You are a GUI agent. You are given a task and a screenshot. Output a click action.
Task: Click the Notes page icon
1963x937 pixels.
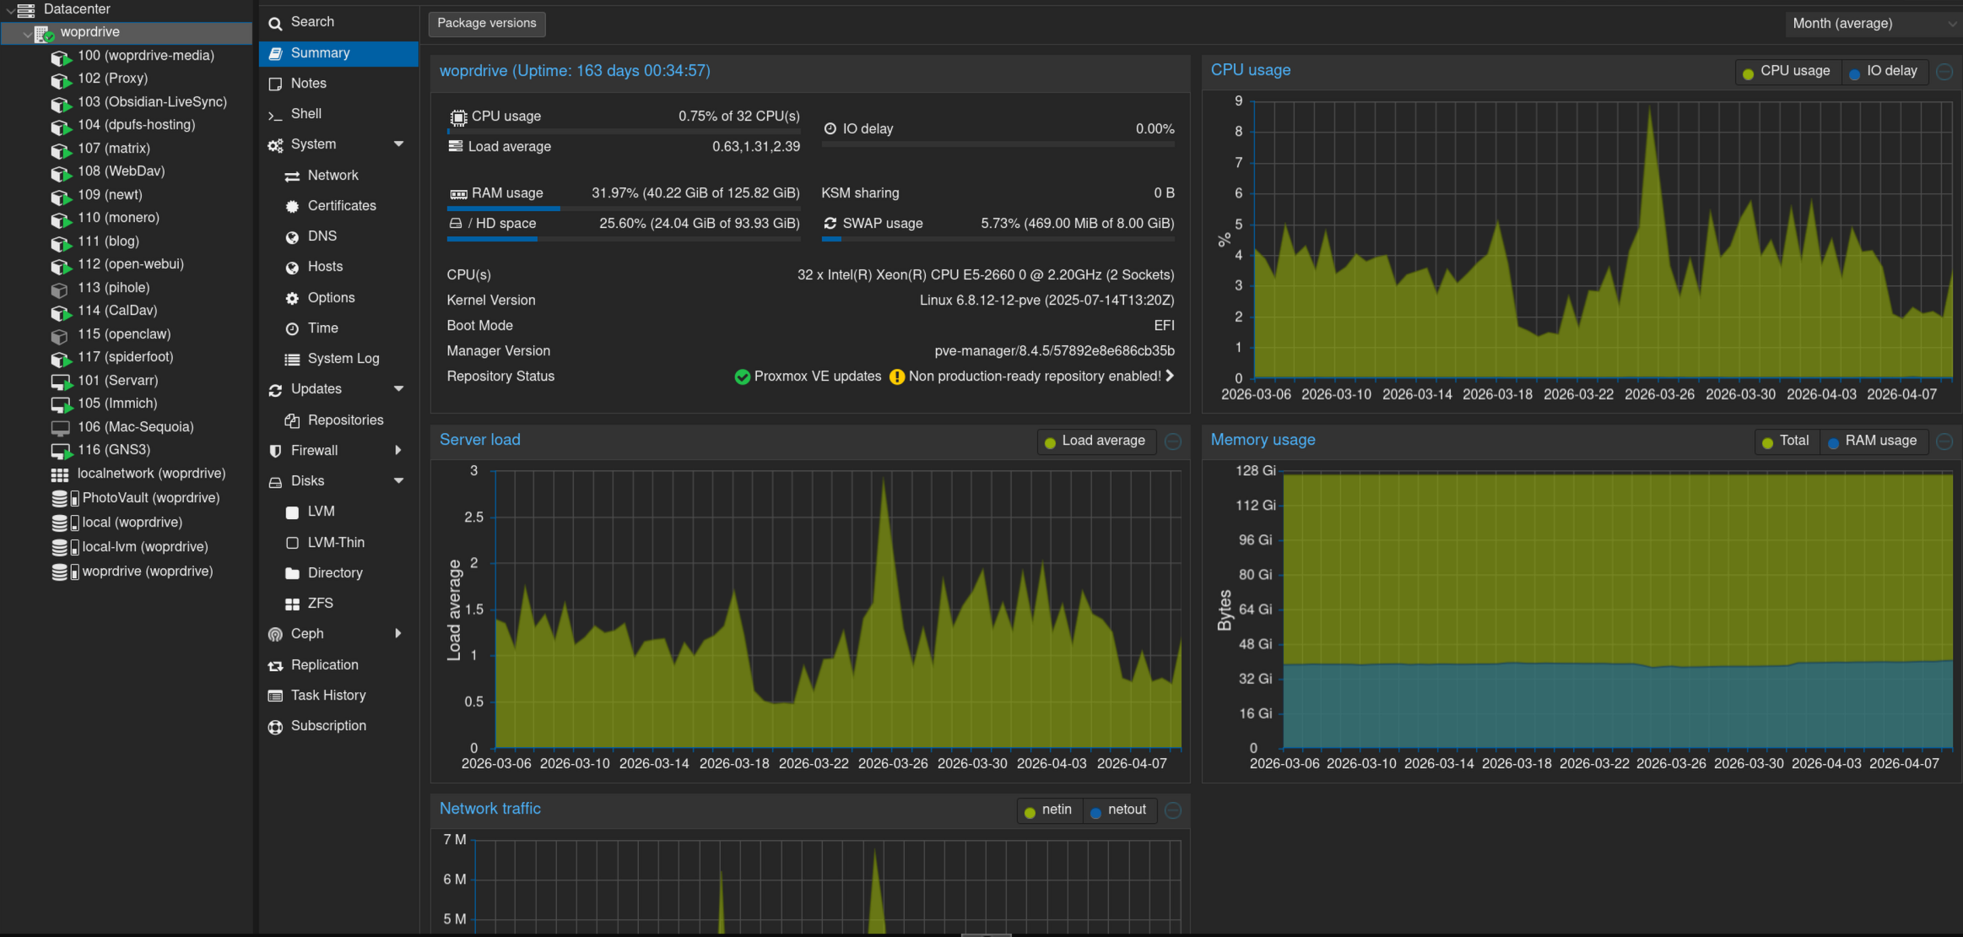click(x=275, y=84)
